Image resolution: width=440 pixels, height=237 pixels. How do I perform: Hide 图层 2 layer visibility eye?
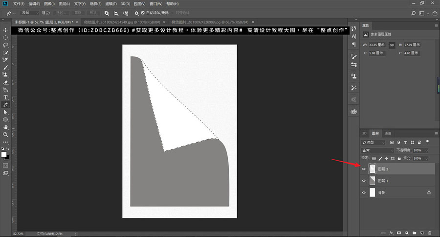coord(364,169)
